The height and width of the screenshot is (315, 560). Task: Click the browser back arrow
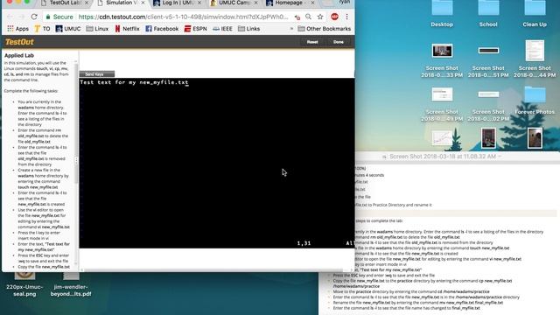(x=10, y=17)
